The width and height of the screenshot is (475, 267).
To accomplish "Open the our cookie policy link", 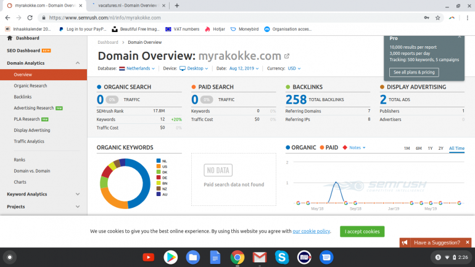I will point(311,231).
